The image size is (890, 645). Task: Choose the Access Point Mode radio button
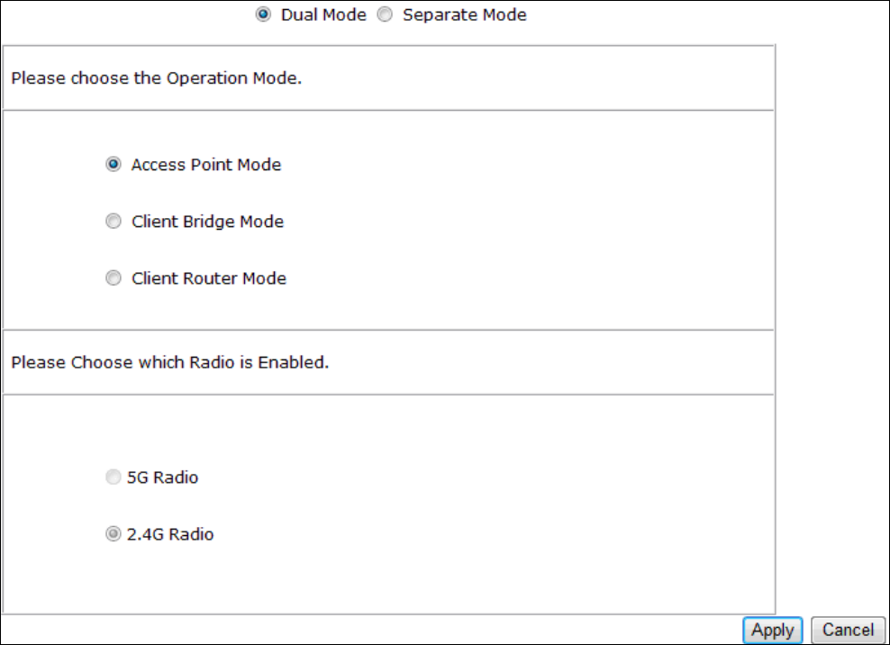[x=114, y=165]
